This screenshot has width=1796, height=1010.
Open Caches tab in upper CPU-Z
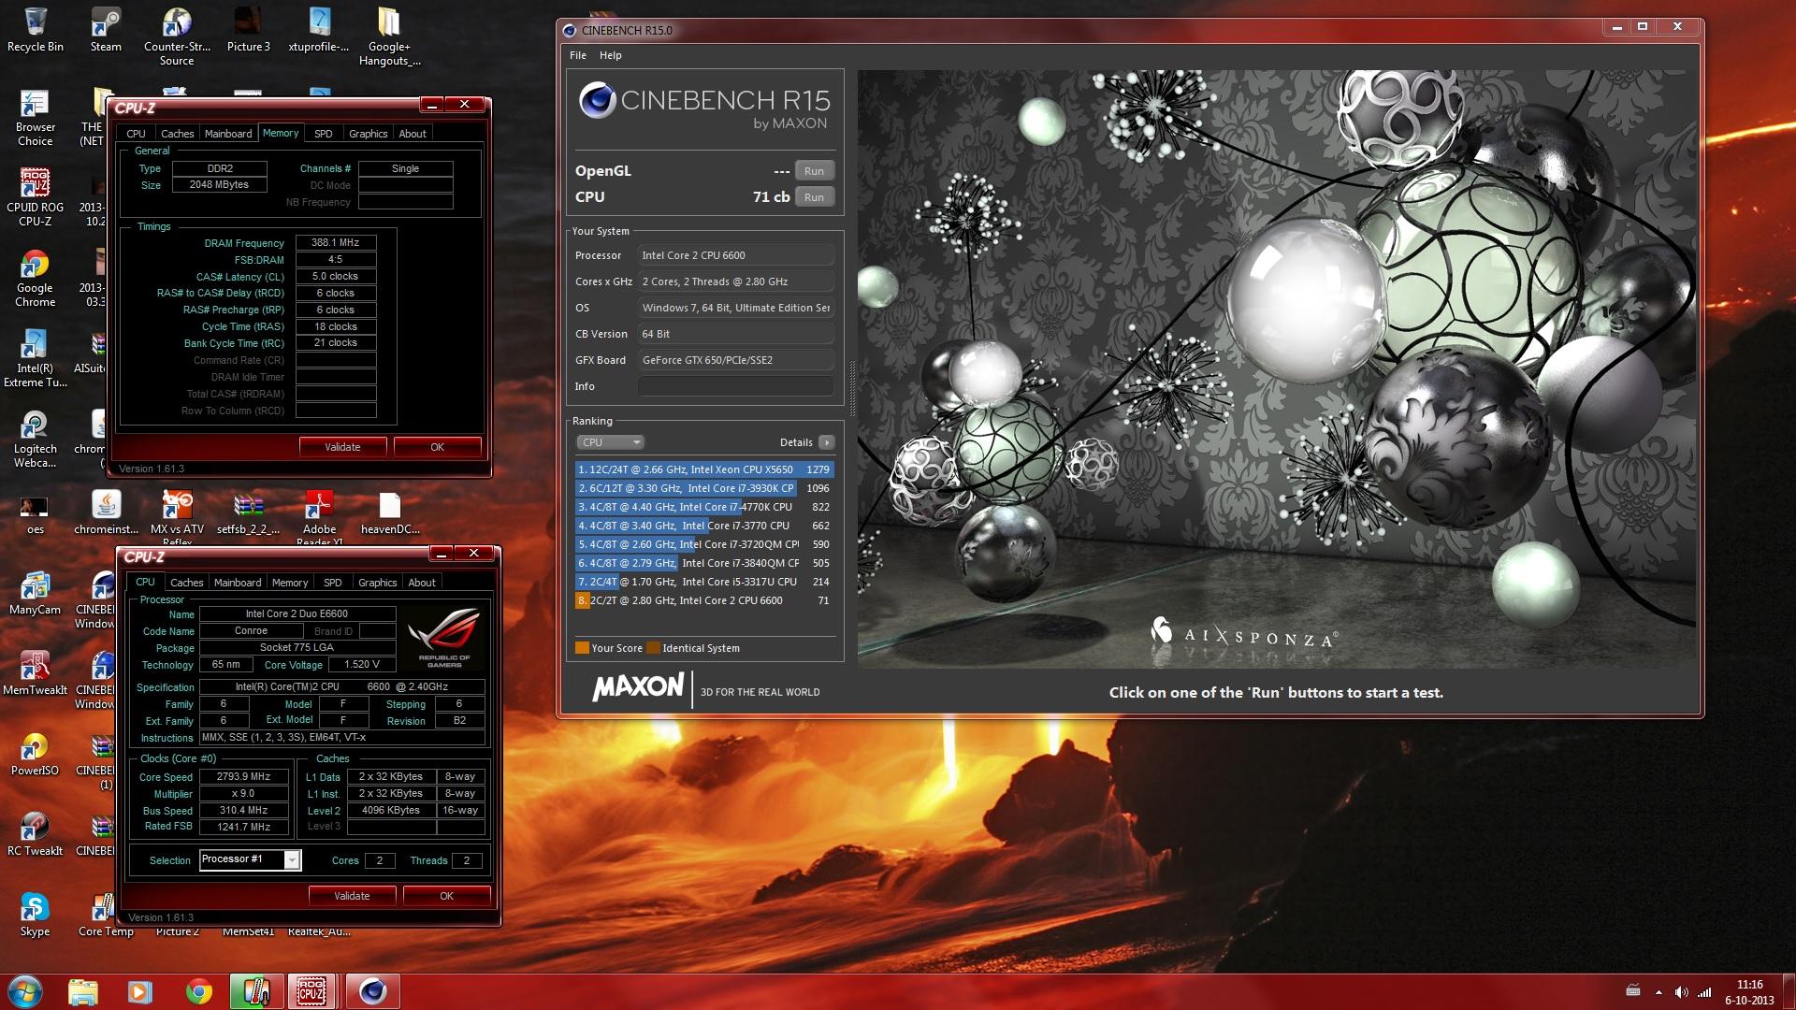point(177,134)
